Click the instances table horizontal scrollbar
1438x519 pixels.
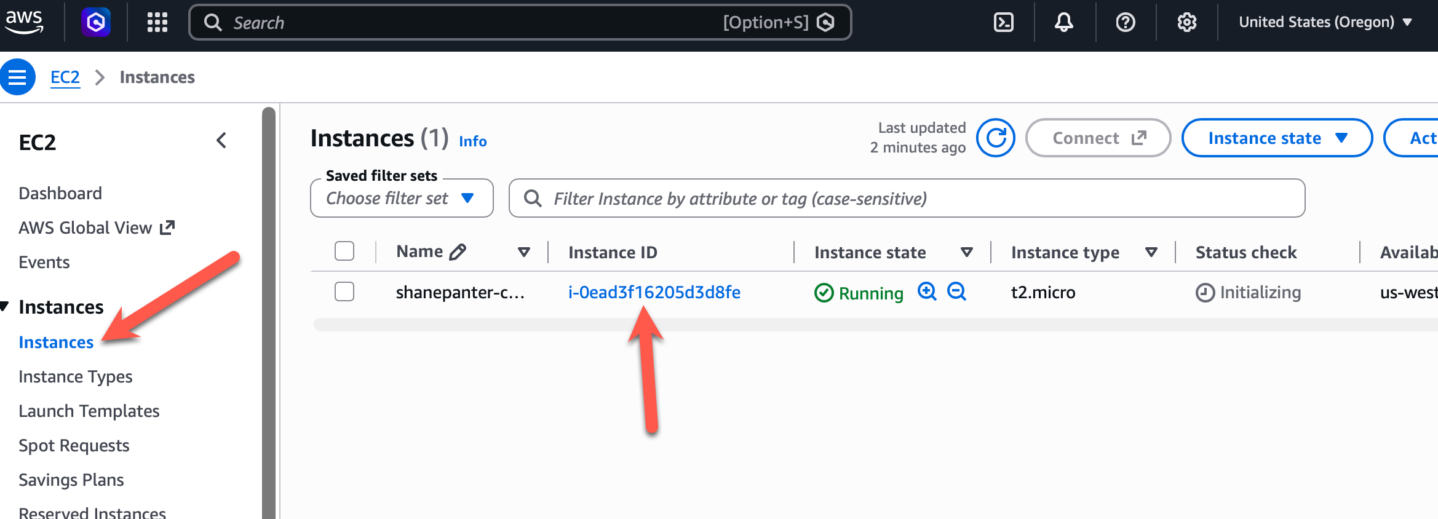[876, 324]
